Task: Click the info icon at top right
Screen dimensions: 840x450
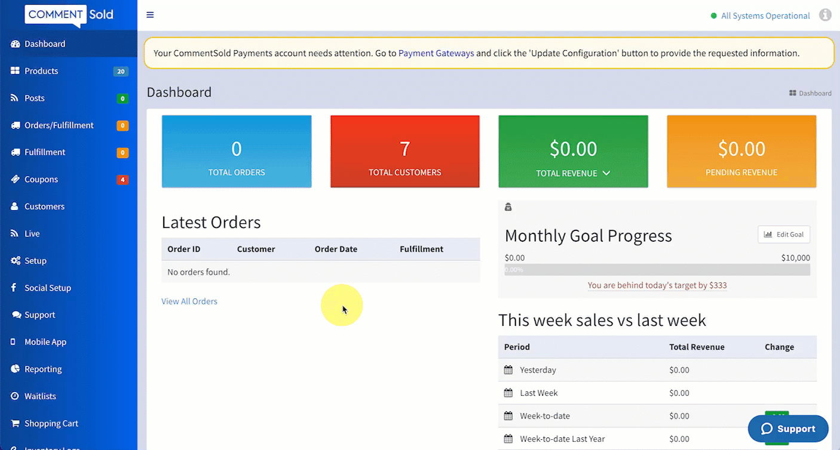Action: point(825,16)
